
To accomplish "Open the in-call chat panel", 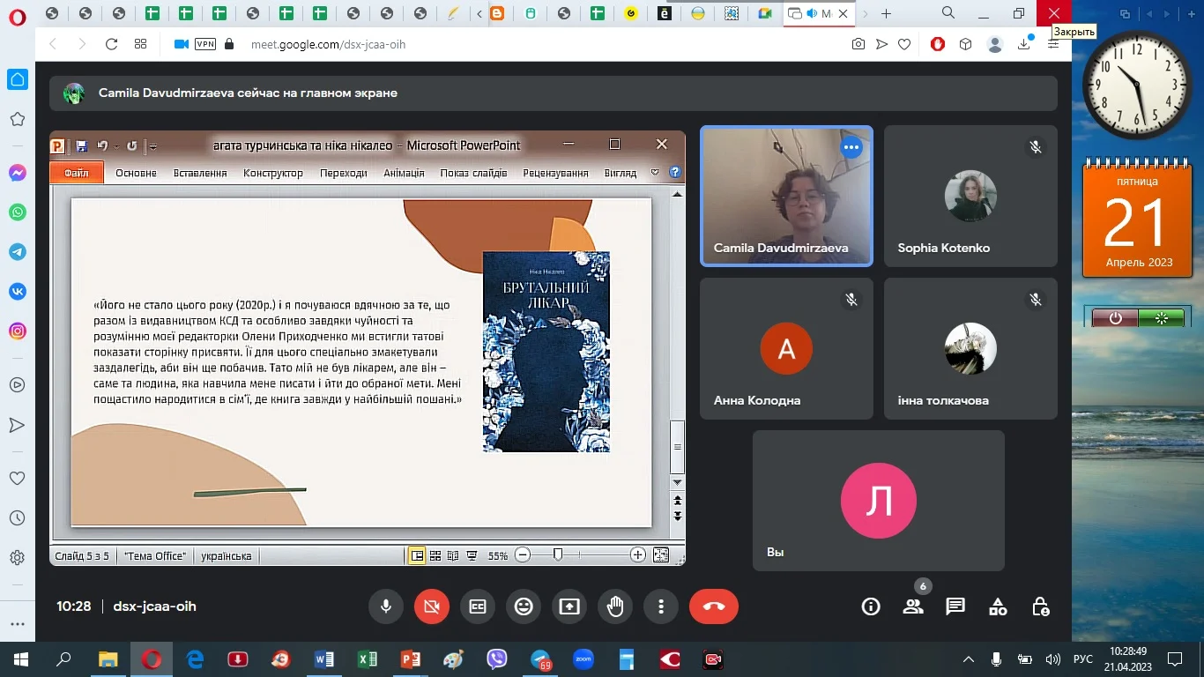I will point(955,606).
